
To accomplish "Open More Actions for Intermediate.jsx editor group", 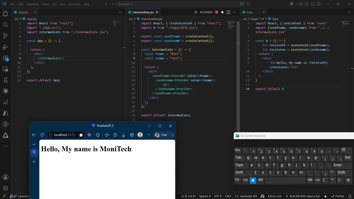I will (235, 12).
